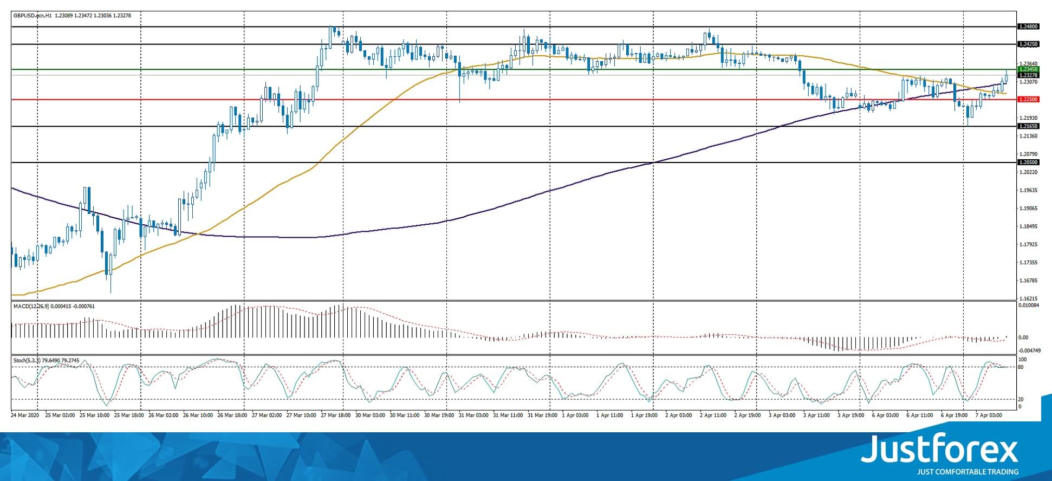
Task: Click the GBPUSD.ecn,H1 chart title text
Action: tap(33, 16)
